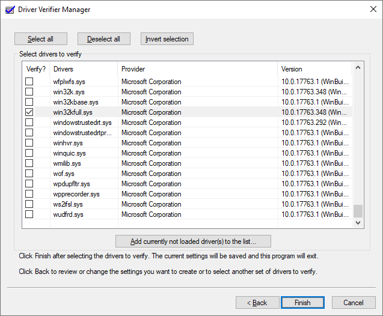383x316 pixels.
Task: Enable verification for wfplwfs.sys
Action: (29, 82)
